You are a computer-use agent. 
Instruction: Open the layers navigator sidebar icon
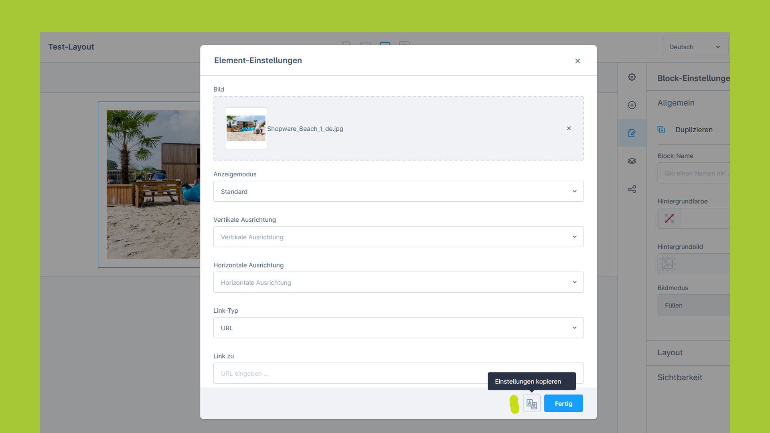[632, 161]
